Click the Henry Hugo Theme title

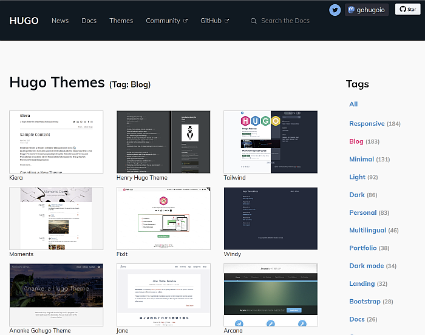pyautogui.click(x=141, y=178)
